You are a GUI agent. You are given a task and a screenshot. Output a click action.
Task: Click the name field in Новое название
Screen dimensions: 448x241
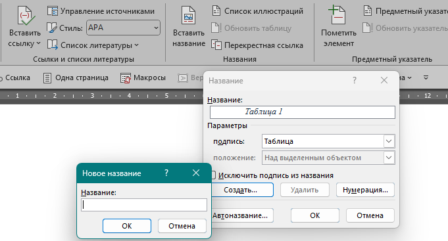[144, 205]
